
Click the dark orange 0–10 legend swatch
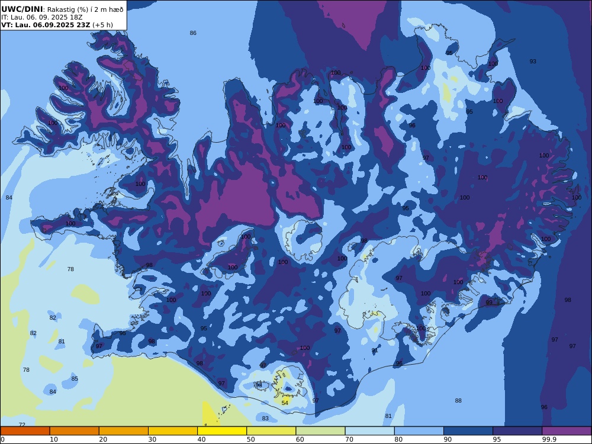click(25, 431)
